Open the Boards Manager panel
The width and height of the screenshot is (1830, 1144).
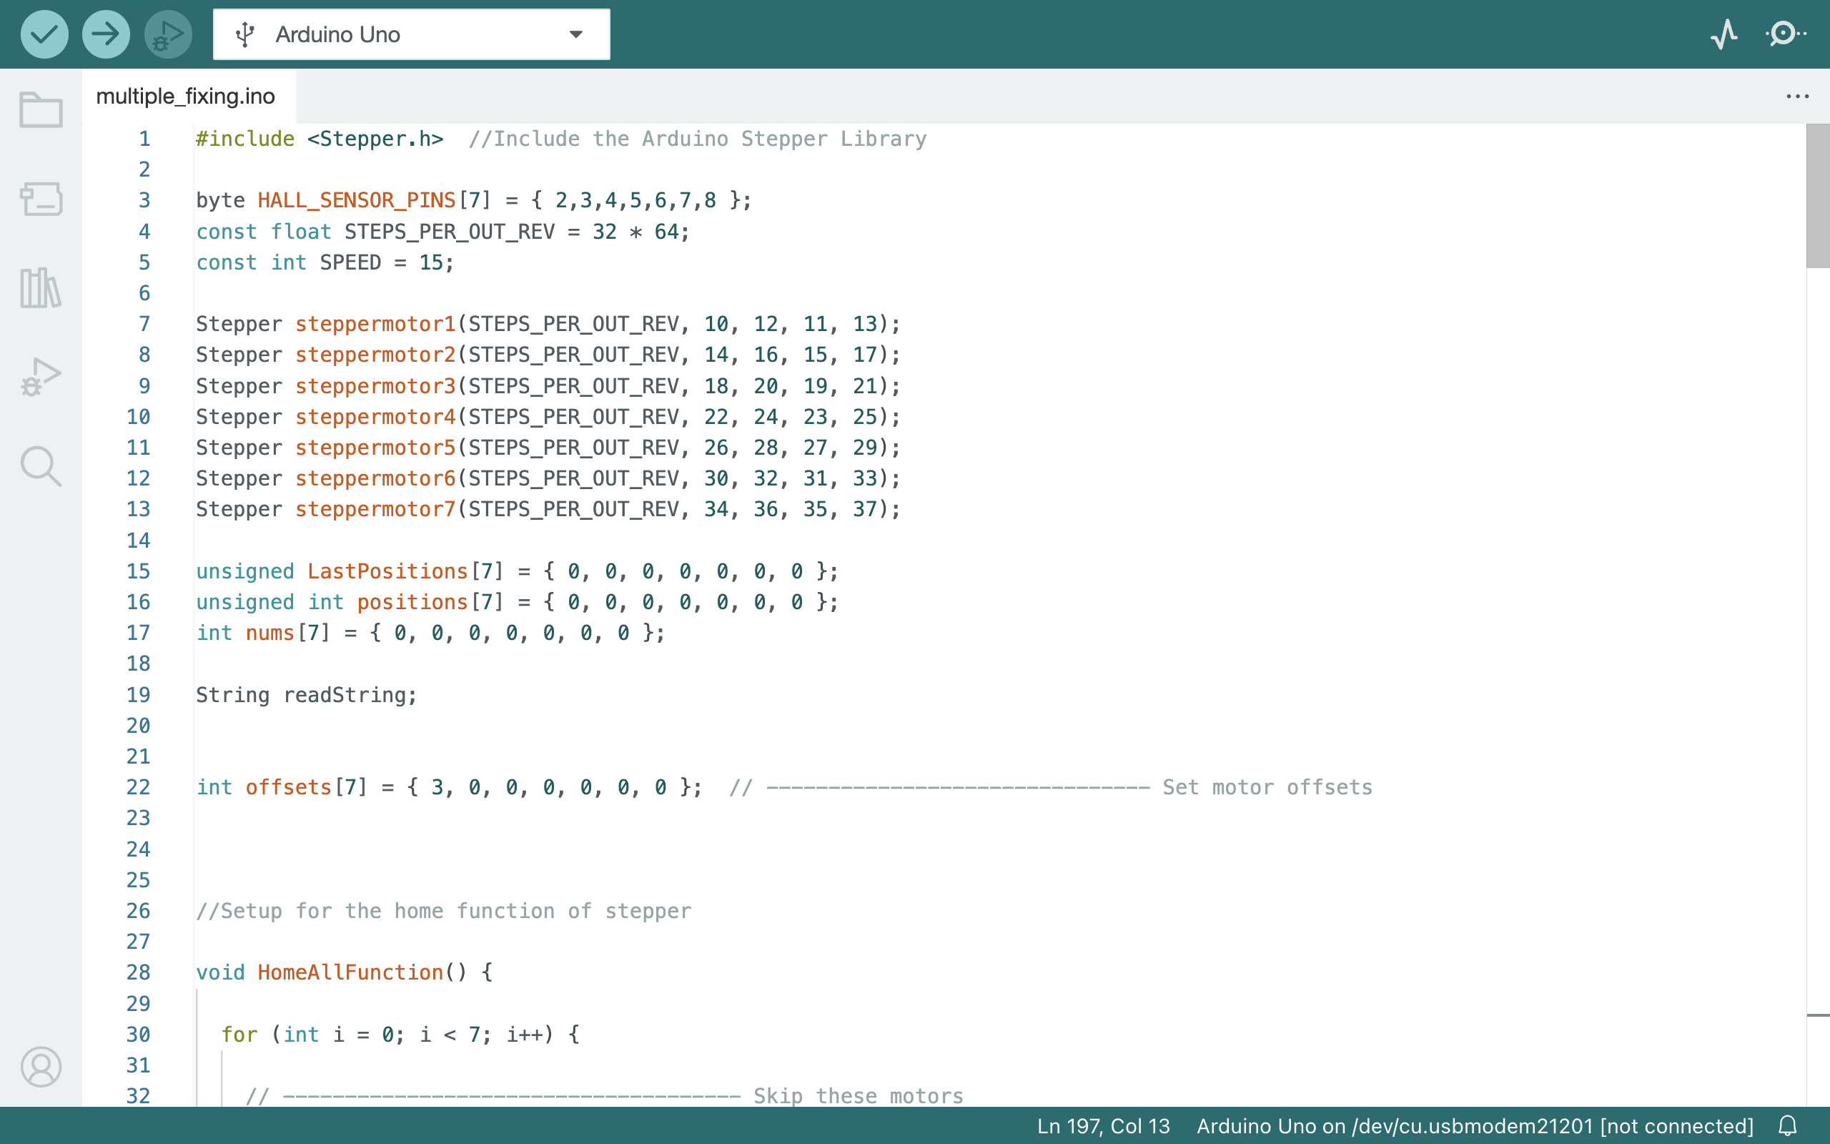(x=41, y=199)
